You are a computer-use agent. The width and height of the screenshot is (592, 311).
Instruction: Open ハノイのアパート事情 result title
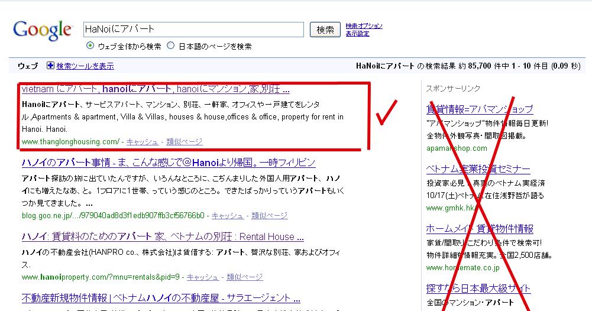click(x=169, y=163)
